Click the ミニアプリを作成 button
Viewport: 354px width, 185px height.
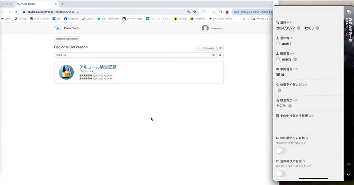pos(205,48)
